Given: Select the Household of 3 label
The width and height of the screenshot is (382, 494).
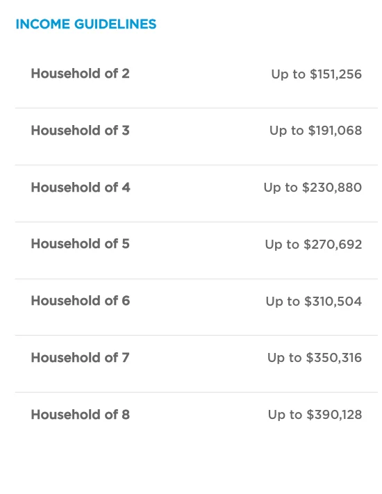Looking at the screenshot, I should 81,131.
